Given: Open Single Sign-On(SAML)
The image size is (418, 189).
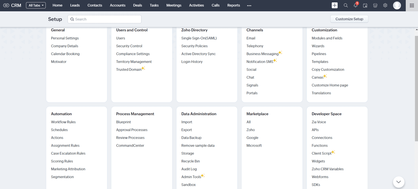Looking at the screenshot, I should 199,38.
